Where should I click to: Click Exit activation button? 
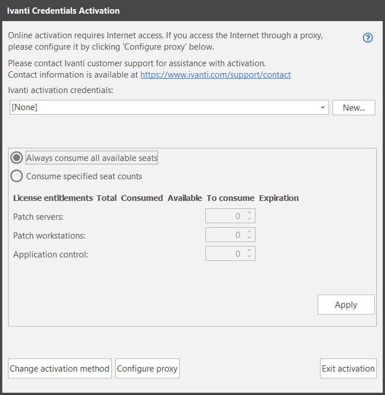tap(348, 369)
